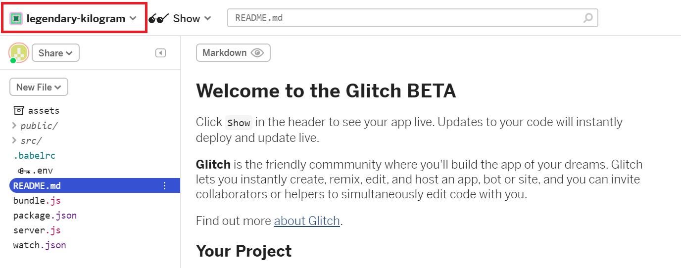The width and height of the screenshot is (681, 268).
Task: Open README.md file options dots
Action: (x=165, y=186)
